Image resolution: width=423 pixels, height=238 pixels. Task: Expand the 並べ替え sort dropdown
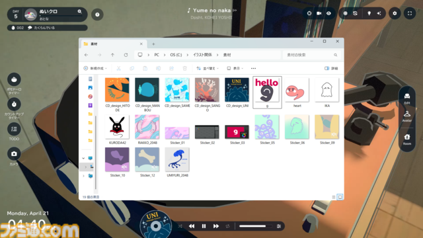[207, 69]
